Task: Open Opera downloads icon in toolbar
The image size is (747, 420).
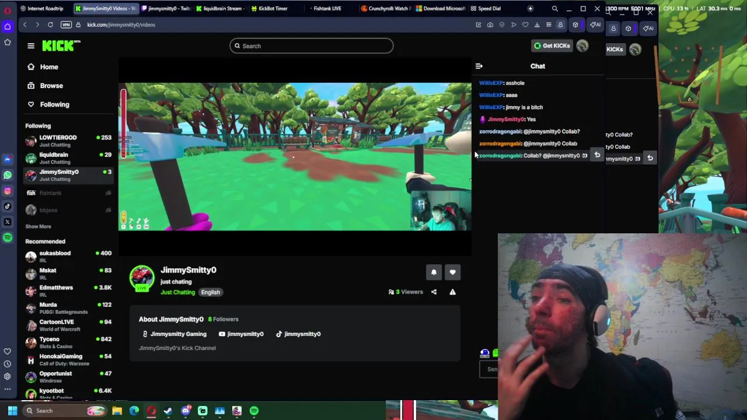Action: pos(537,24)
